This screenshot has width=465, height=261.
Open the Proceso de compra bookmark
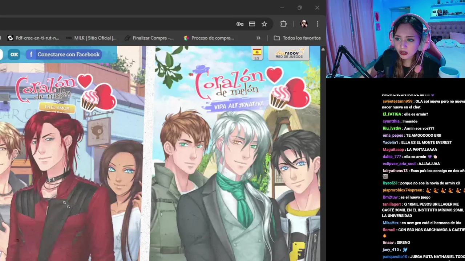tap(209, 38)
